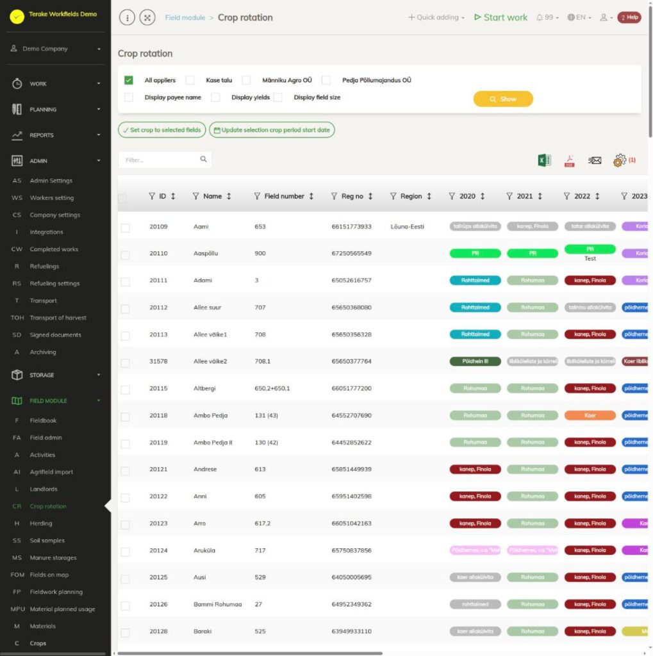Click Set crop to selected fields
Viewport: 653px width, 656px height.
161,129
